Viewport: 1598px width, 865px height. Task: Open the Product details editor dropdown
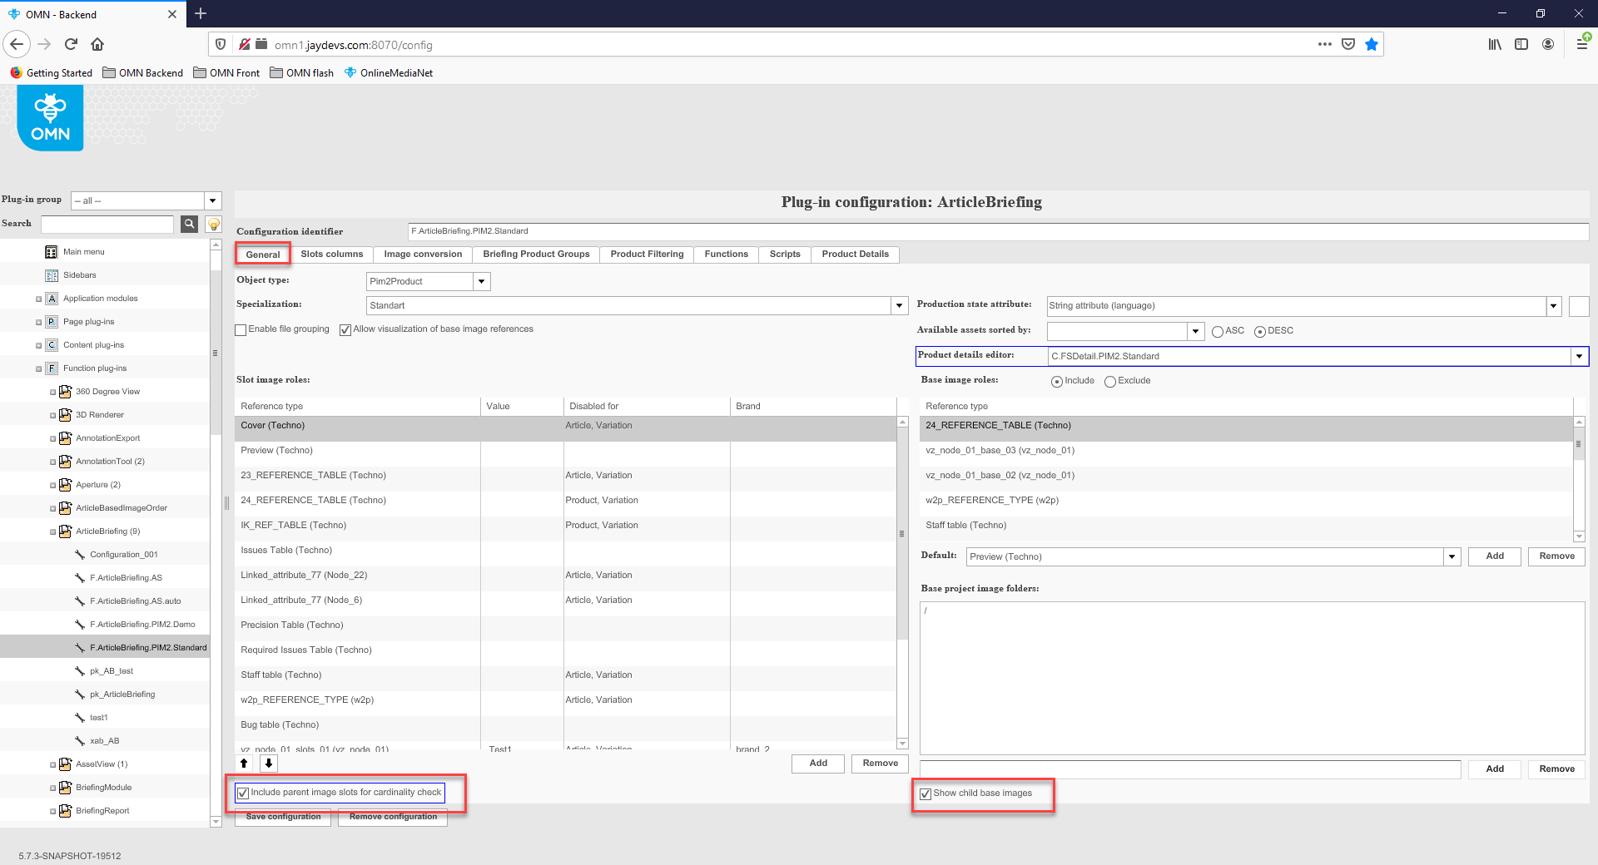click(1578, 357)
